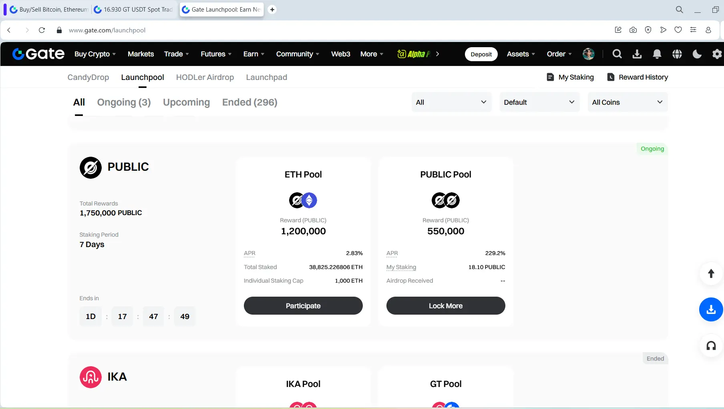The width and height of the screenshot is (724, 409).
Task: Open the first 'All' filter dropdown
Action: [451, 102]
